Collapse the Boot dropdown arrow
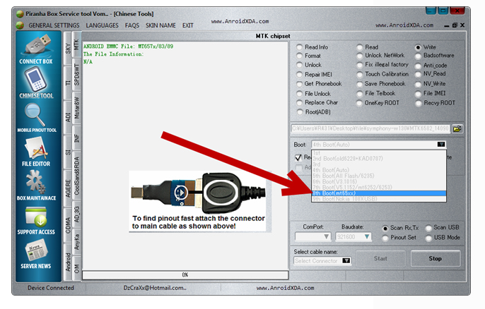 point(441,145)
